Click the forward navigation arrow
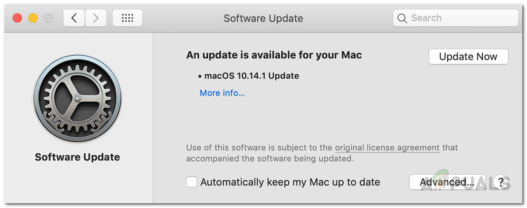The width and height of the screenshot is (527, 208). coord(96,18)
